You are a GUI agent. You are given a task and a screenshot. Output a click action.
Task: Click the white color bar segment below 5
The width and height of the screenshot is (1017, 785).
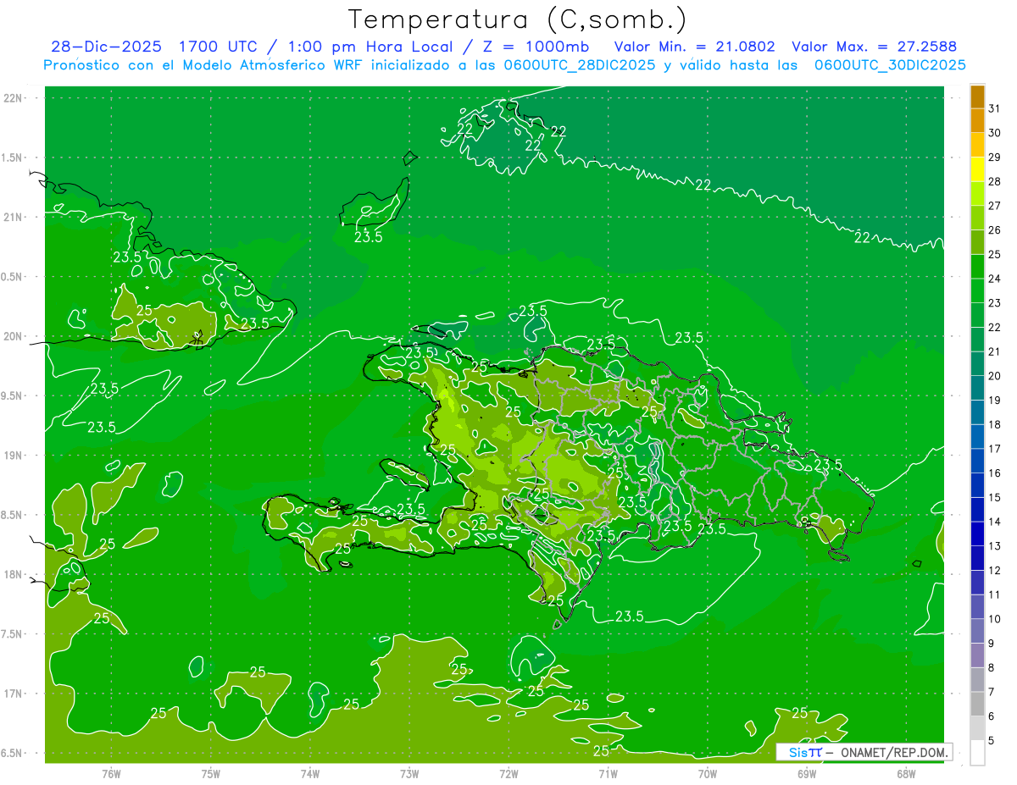977,753
